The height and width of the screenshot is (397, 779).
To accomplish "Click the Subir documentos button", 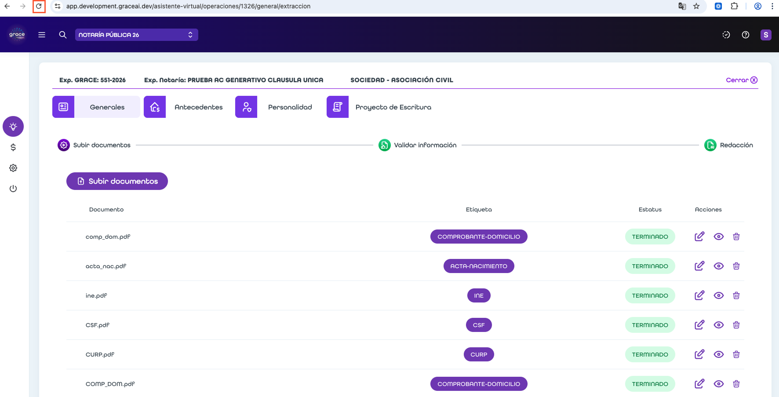I will [117, 181].
